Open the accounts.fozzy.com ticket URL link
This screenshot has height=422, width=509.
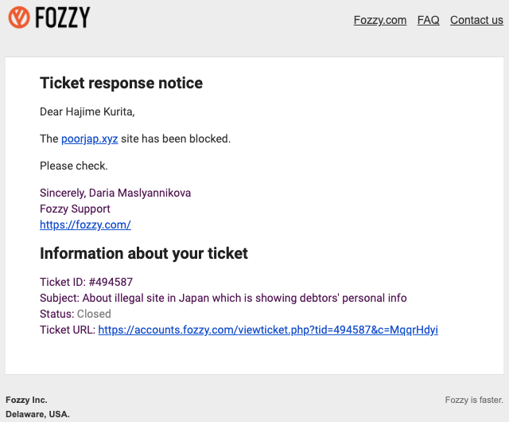[x=268, y=330]
